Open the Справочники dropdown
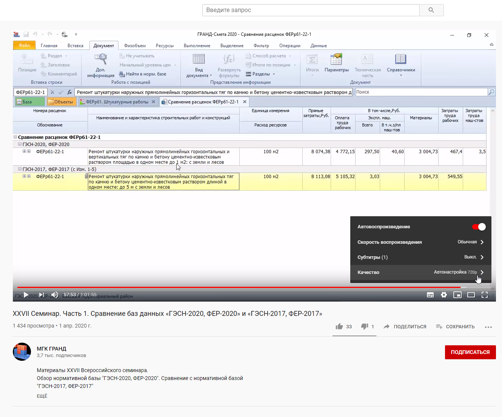This screenshot has width=502, height=417. click(401, 65)
